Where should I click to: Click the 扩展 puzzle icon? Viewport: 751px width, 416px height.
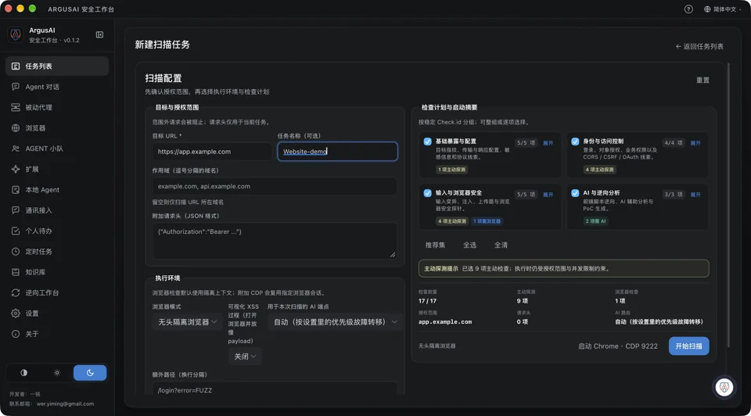point(16,169)
